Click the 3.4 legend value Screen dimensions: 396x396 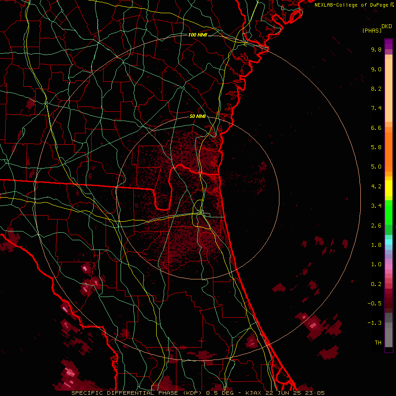coord(376,206)
